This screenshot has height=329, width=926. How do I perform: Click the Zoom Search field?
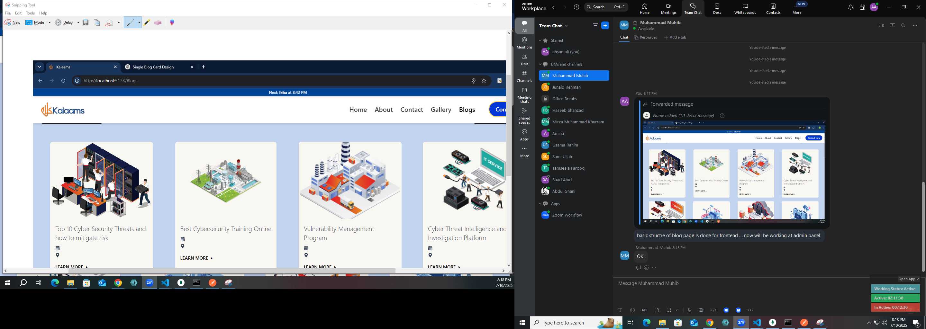pos(606,7)
